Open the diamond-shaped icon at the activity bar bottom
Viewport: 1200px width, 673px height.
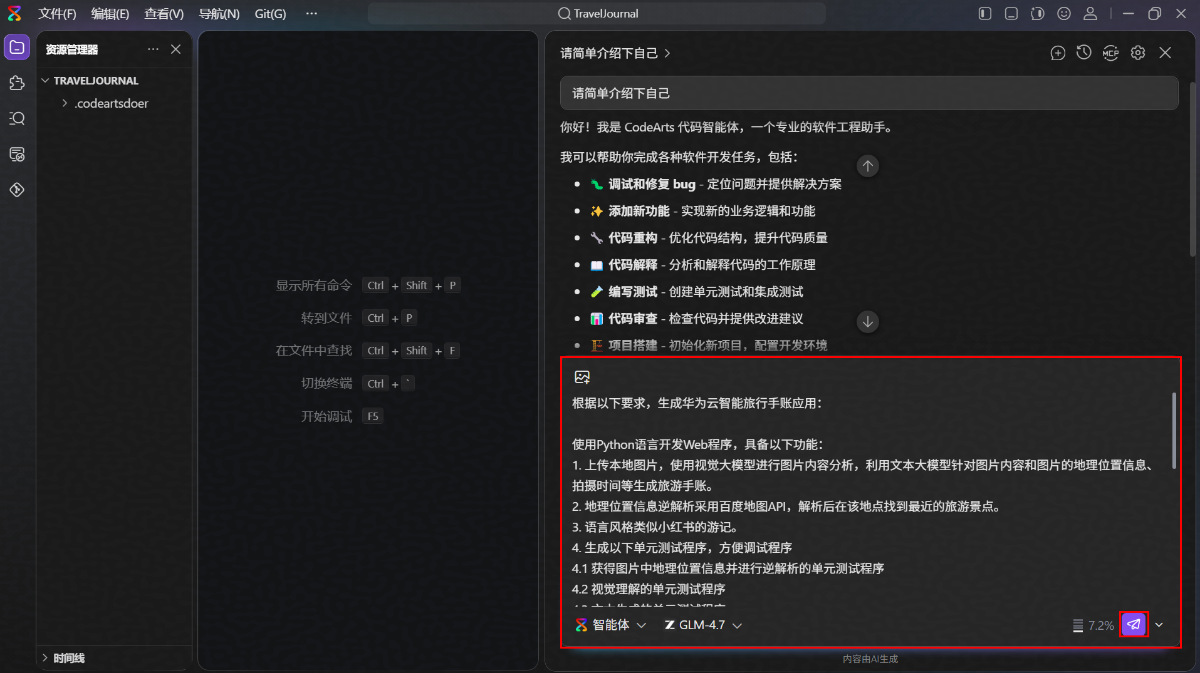pos(17,190)
